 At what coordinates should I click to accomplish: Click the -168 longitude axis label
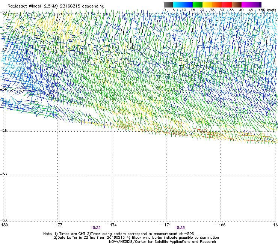[221, 225]
